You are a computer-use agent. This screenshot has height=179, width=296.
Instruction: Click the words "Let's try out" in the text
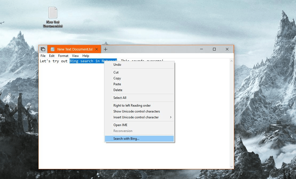(54, 61)
